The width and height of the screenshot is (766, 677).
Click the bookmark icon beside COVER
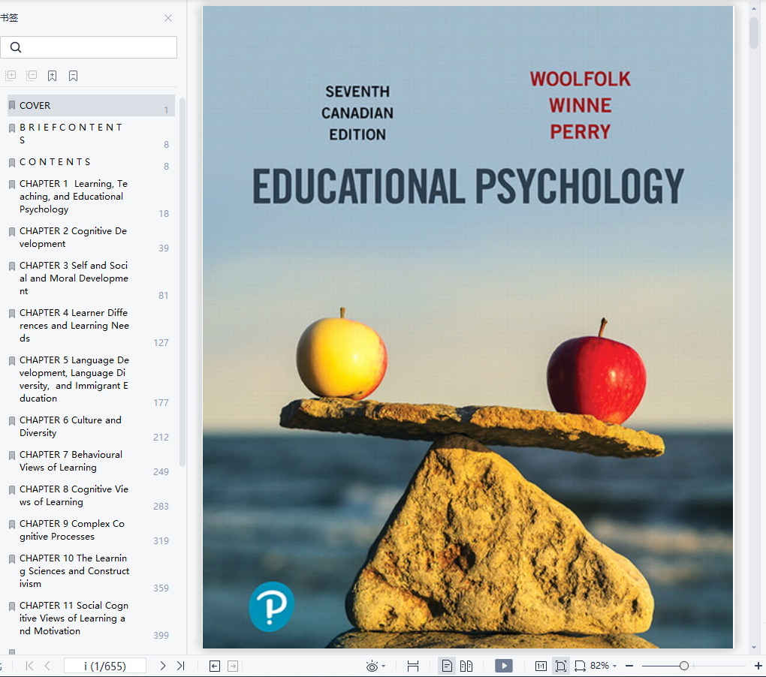12,105
